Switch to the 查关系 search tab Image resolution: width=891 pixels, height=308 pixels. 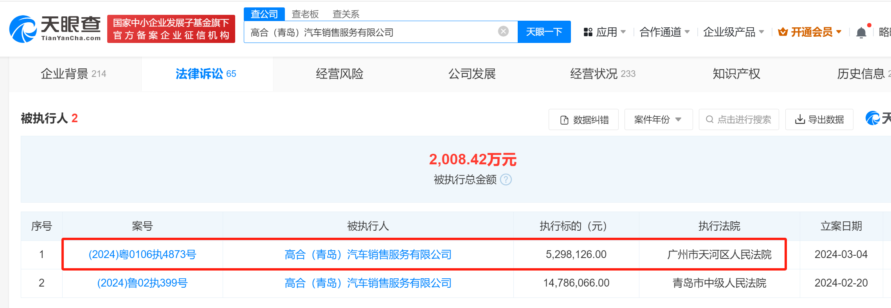346,14
